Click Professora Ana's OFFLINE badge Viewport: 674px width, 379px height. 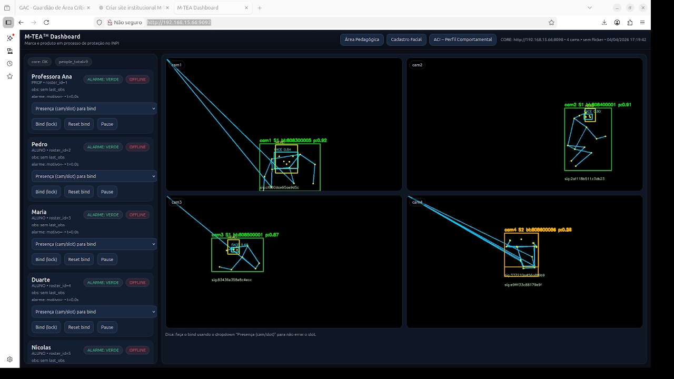tap(137, 79)
